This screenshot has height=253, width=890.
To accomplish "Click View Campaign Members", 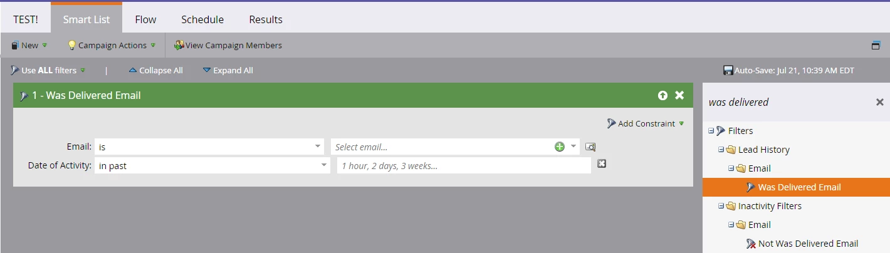I will click(x=228, y=45).
